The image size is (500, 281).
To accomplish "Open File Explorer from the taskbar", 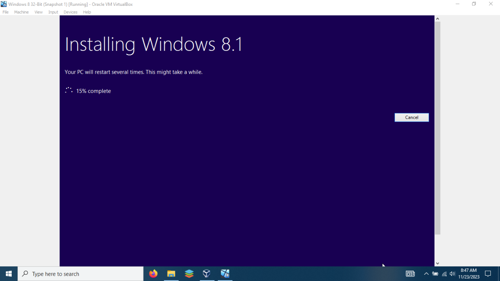I will point(171,274).
